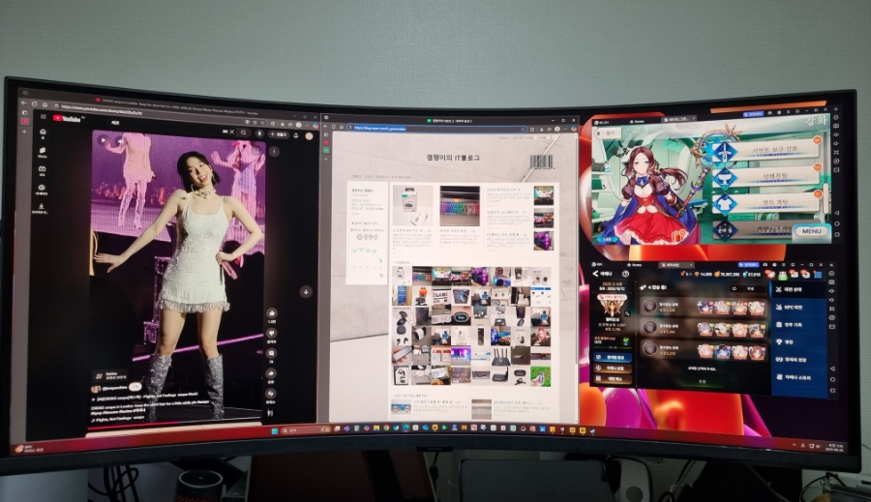Click the MENU button in the game
The width and height of the screenshot is (871, 502).
point(811,231)
